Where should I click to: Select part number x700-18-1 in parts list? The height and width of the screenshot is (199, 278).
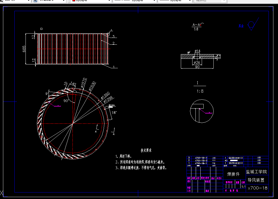pyautogui.click(x=201, y=163)
